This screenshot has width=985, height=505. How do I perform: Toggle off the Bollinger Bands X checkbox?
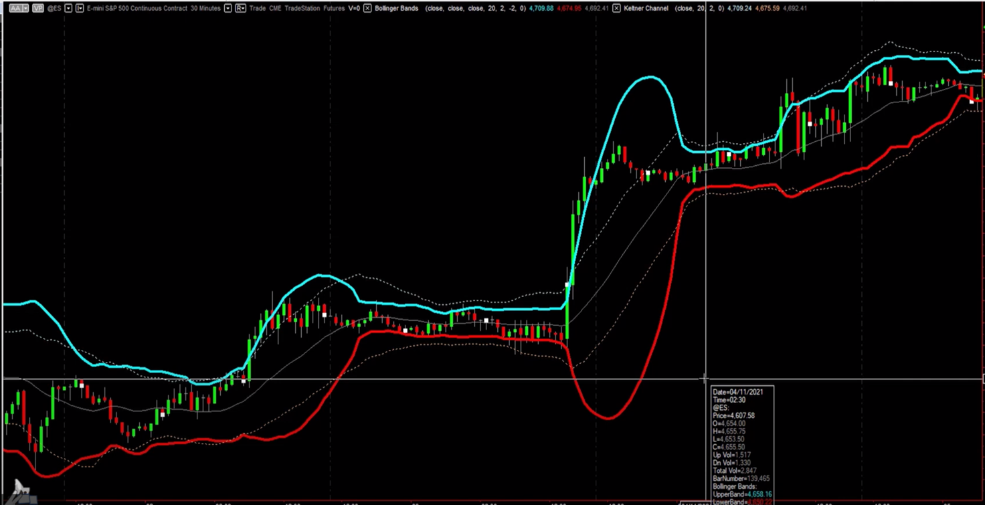click(x=367, y=9)
